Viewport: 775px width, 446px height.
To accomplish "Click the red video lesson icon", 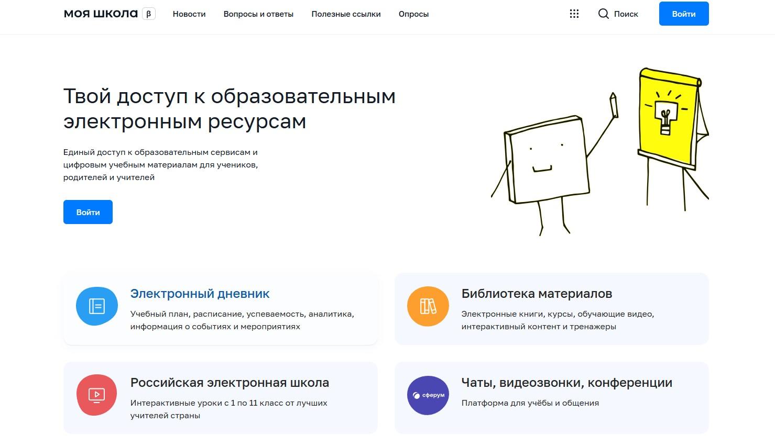I will pos(96,395).
